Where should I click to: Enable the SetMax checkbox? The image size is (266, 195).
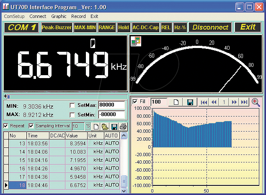point(72,105)
